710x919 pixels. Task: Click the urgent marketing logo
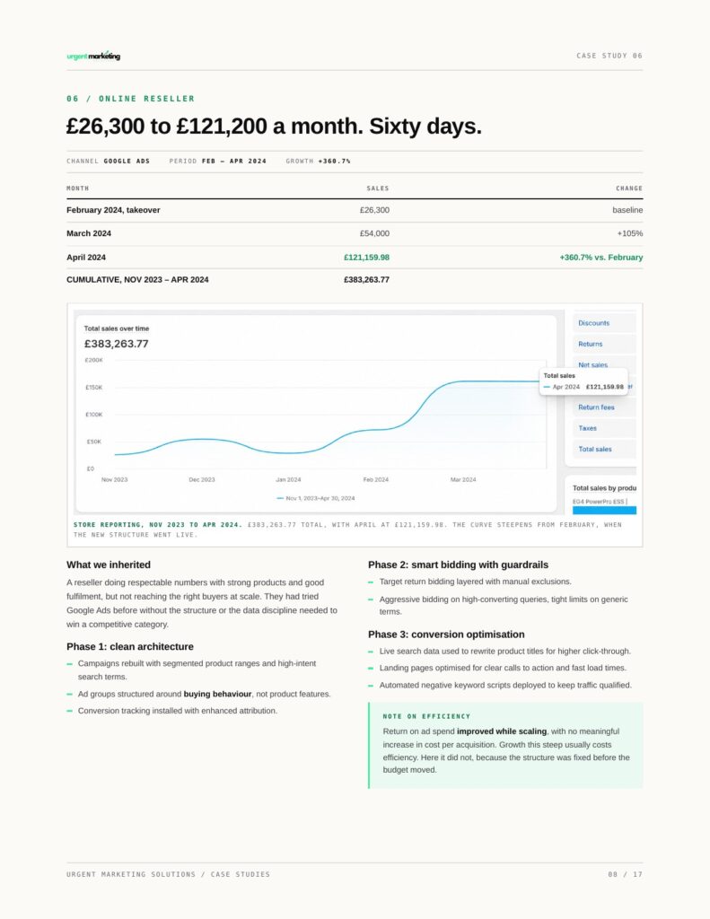point(93,56)
